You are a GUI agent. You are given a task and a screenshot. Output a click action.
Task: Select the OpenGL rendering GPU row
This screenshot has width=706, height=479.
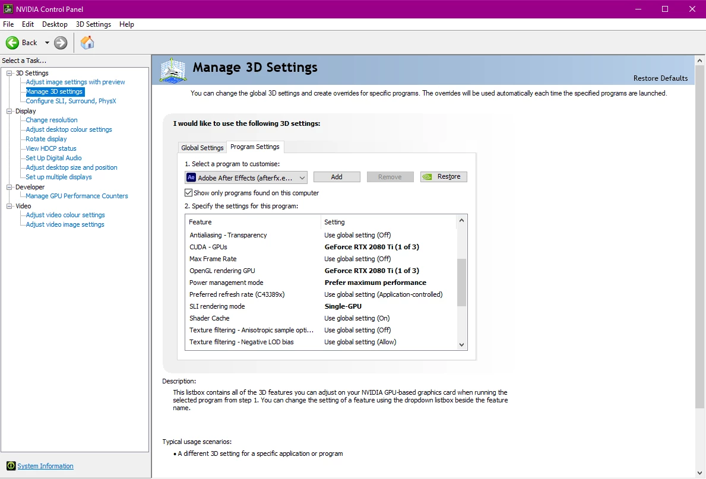click(321, 271)
